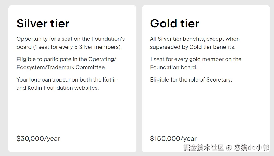Screen dimensions: 274x156
Task: Click the "Ecosystem/Trademark Committee." line
Action: 61,67
